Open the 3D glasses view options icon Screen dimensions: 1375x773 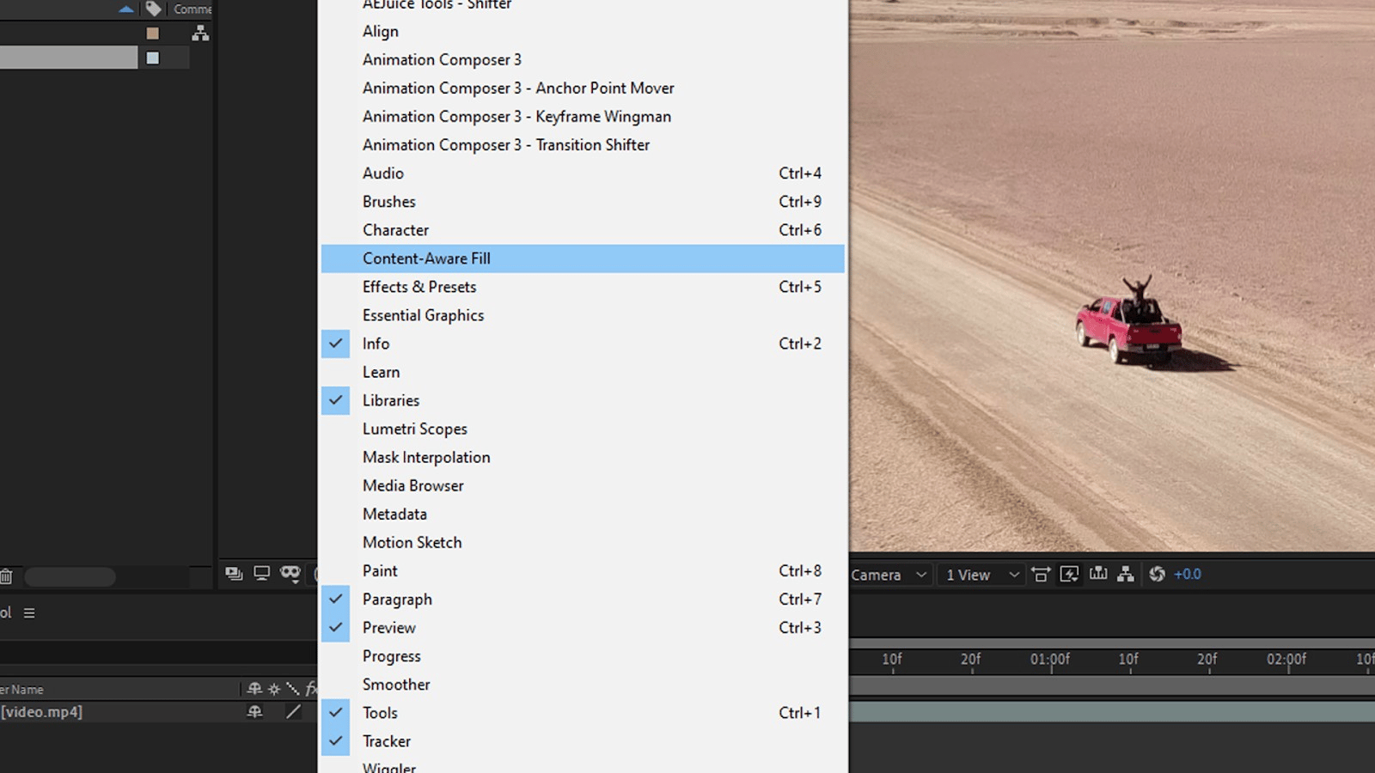pyautogui.click(x=290, y=574)
